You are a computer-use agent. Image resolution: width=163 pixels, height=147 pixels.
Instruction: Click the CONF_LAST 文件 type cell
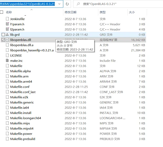tap(111, 92)
